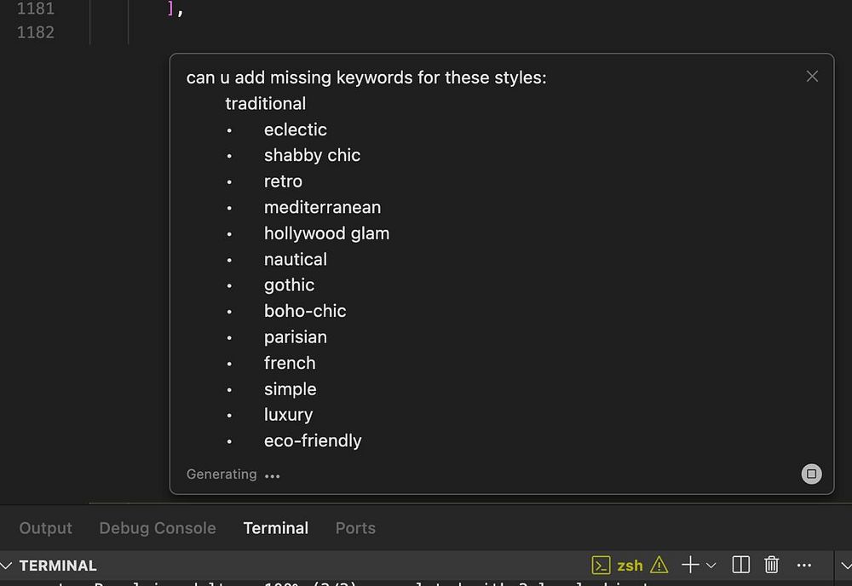This screenshot has width=852, height=586.
Task: Collapse the TERMINAL section chevron
Action: [x=8, y=566]
